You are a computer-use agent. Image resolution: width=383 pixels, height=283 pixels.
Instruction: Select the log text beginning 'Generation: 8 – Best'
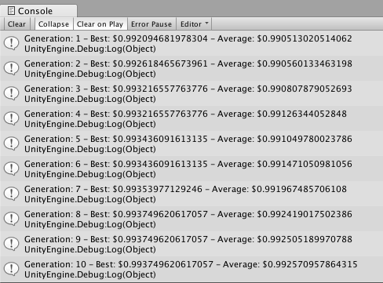pos(188,214)
